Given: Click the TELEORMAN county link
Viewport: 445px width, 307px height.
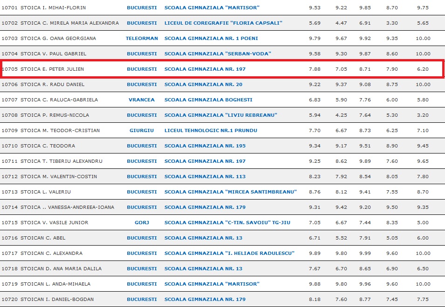Looking at the screenshot, I should pyautogui.click(x=142, y=39).
